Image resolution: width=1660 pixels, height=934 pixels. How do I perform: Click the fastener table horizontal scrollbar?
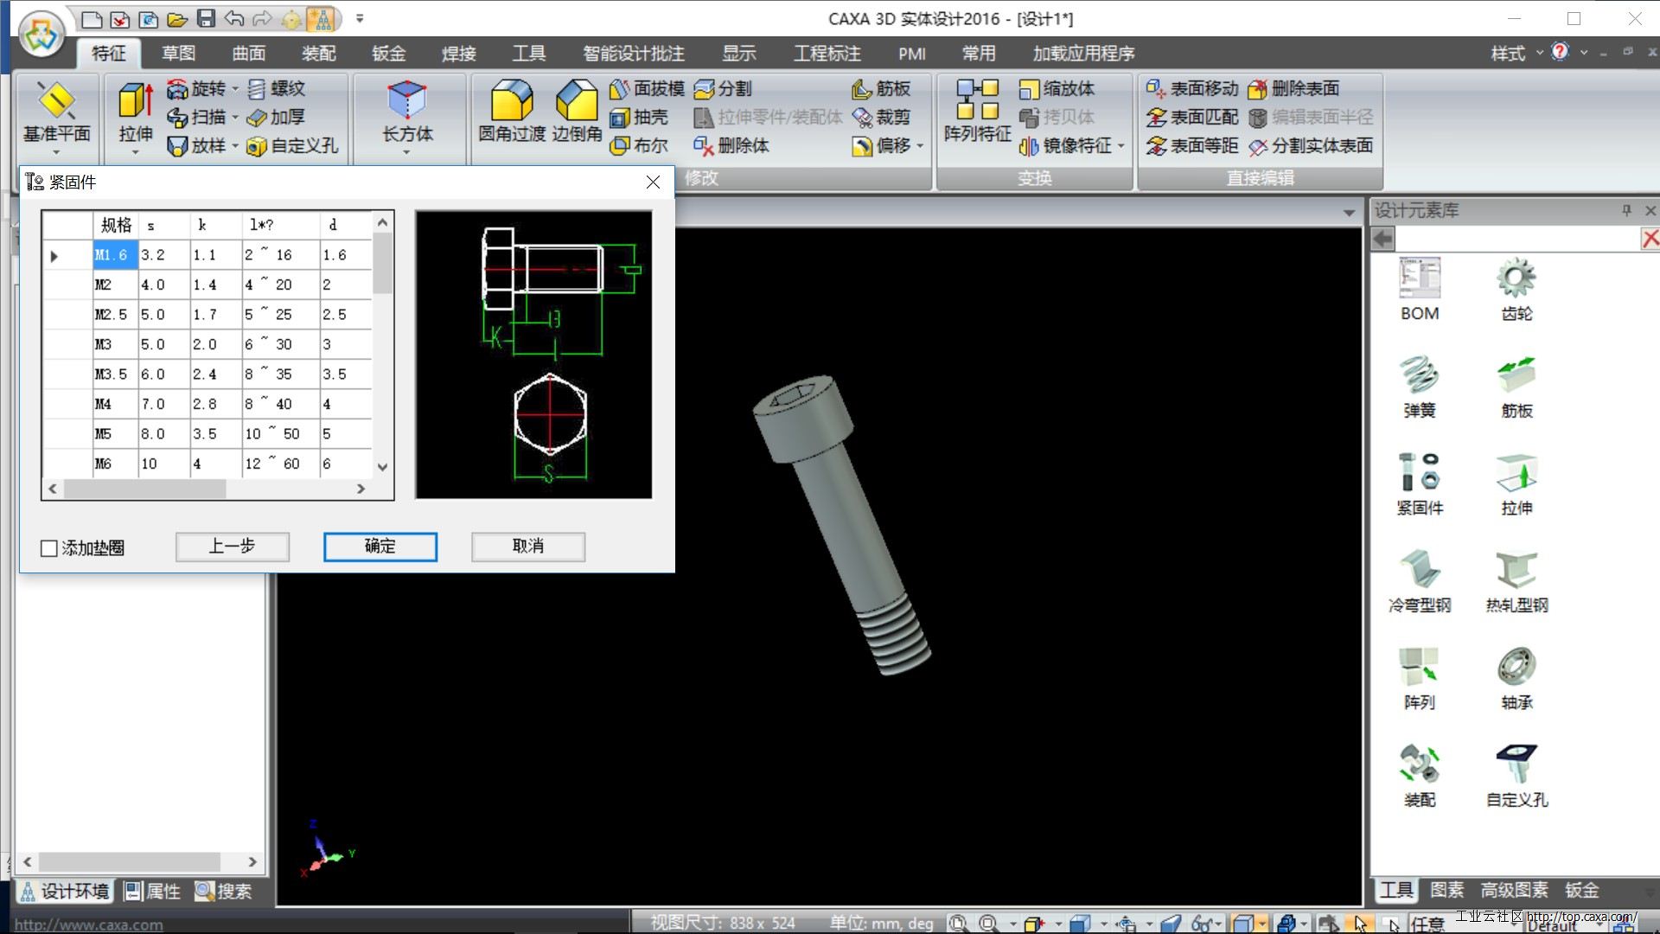tap(207, 489)
